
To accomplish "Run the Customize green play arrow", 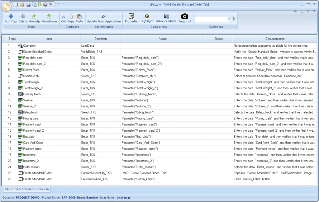I will [234, 19].
